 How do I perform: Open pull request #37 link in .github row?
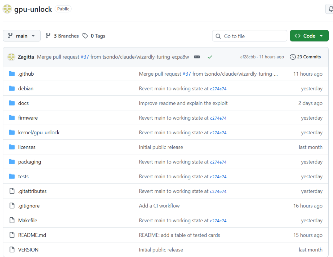[187, 74]
